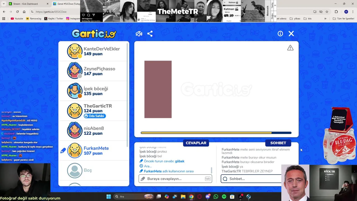Click the report drawing warning triangle

coord(290,48)
